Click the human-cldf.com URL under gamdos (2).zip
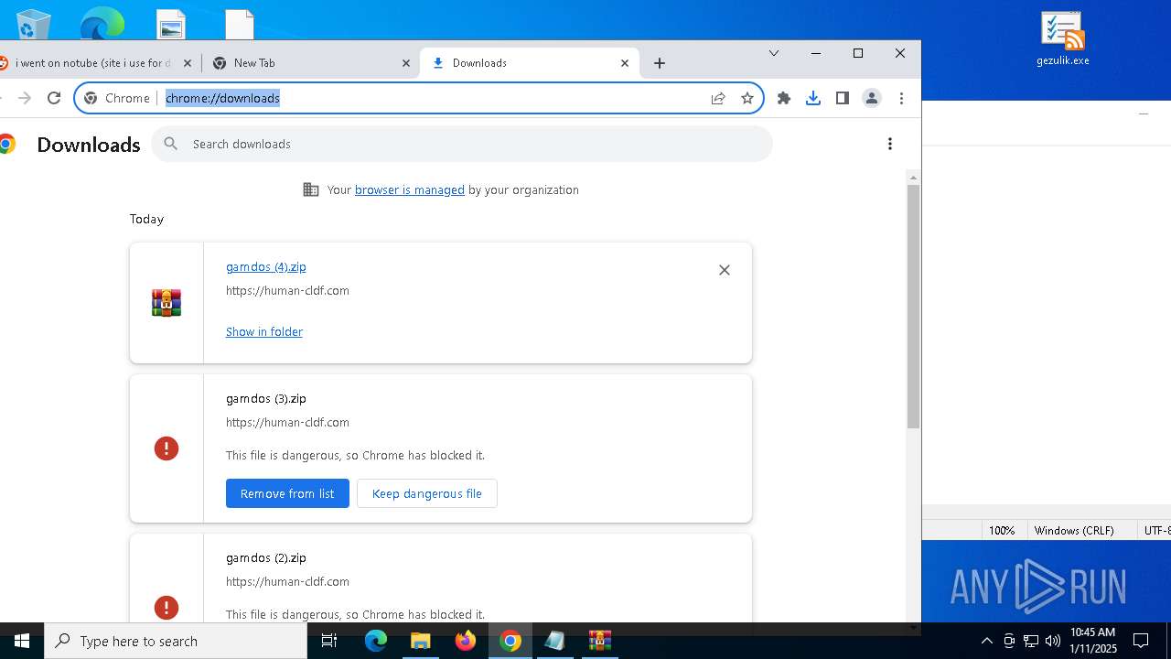Image resolution: width=1171 pixels, height=659 pixels. point(287,582)
